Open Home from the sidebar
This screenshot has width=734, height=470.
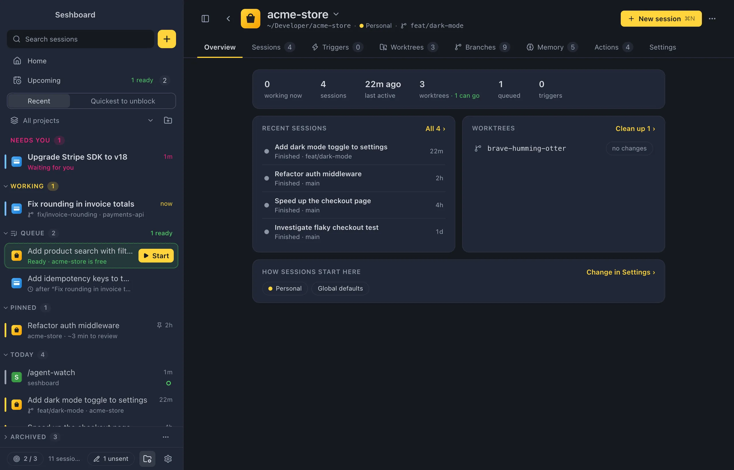click(x=91, y=61)
